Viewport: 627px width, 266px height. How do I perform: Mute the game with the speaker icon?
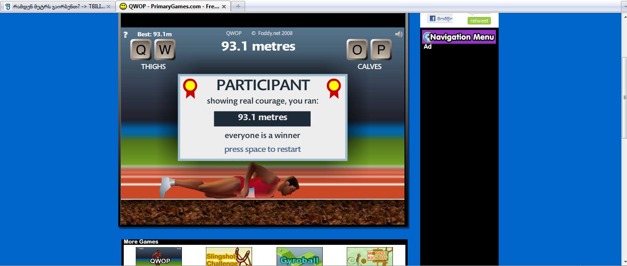398,34
